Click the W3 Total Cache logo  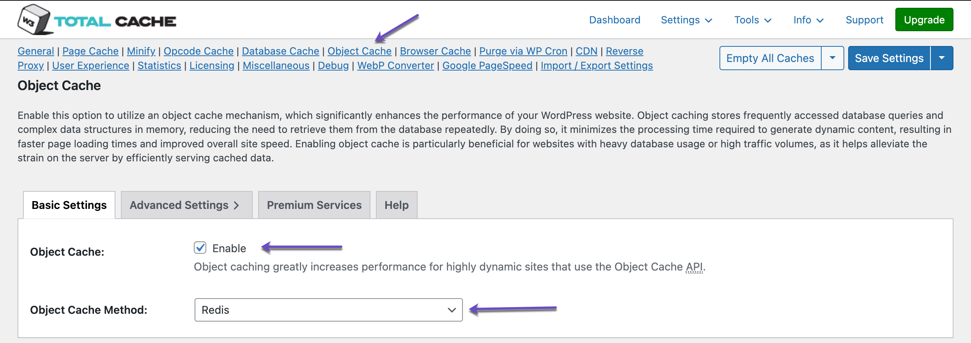click(x=97, y=20)
